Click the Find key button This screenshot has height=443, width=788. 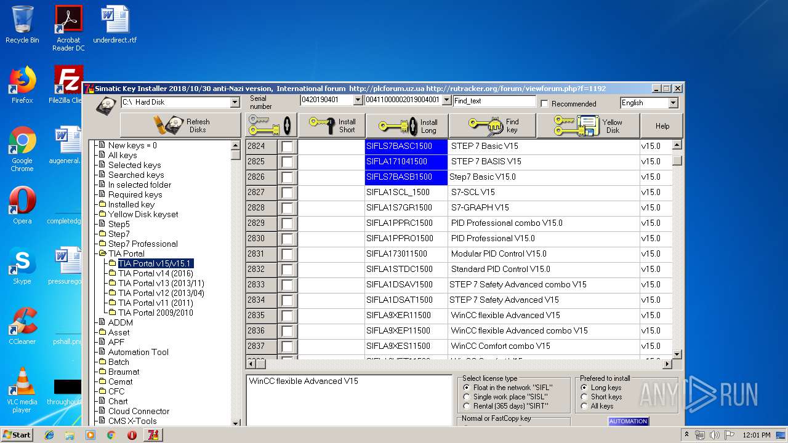tap(492, 126)
